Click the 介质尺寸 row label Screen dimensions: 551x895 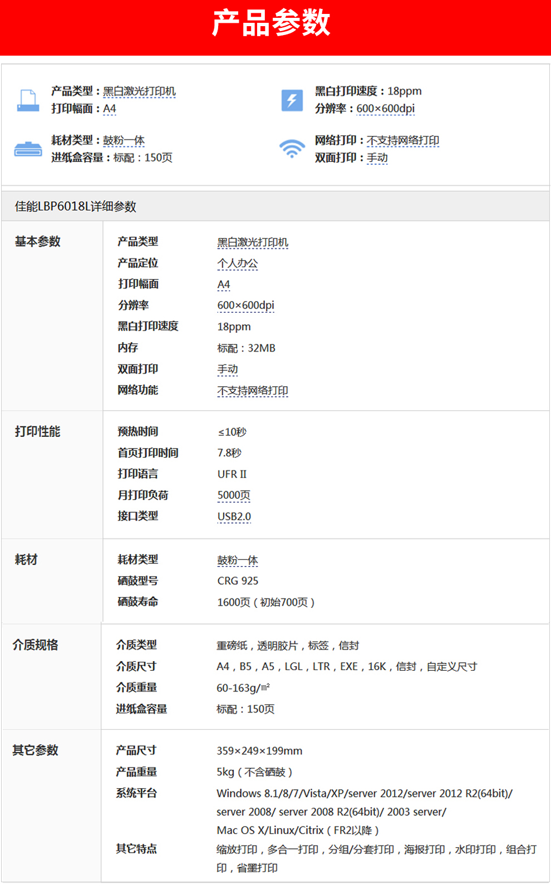[x=136, y=666]
